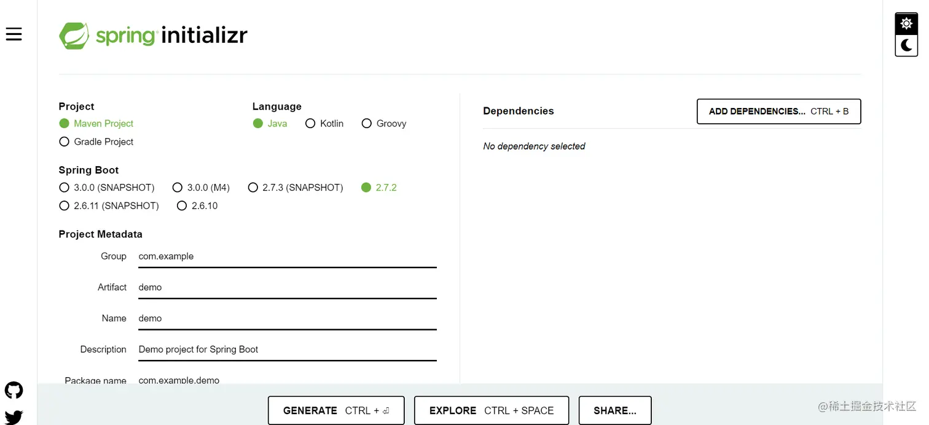Click the Share button
Viewport: 929px width, 425px height.
click(615, 410)
